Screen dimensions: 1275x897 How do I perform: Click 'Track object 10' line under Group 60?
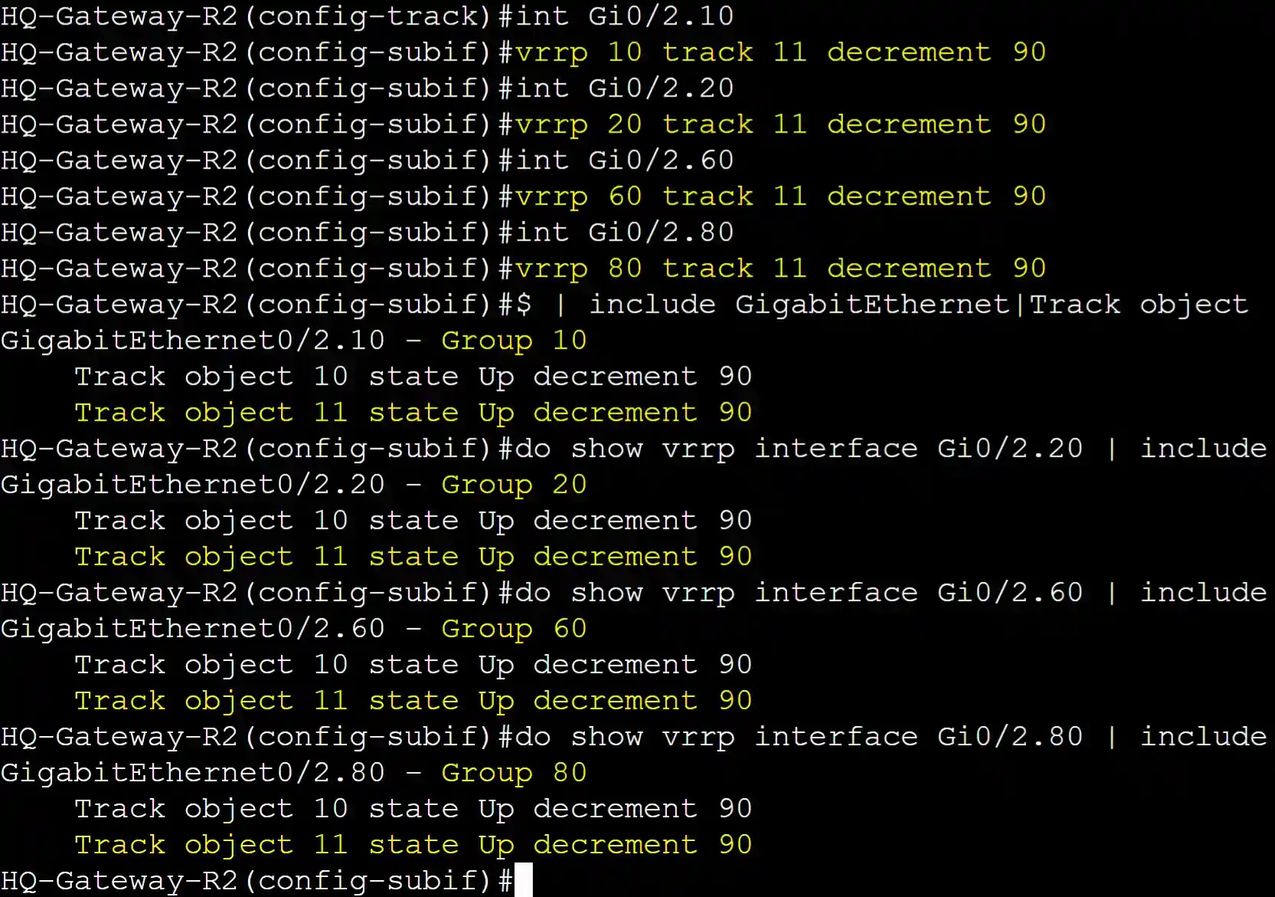[414, 664]
